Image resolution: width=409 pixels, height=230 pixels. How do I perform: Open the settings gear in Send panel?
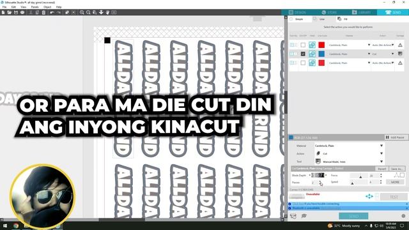tap(403, 216)
